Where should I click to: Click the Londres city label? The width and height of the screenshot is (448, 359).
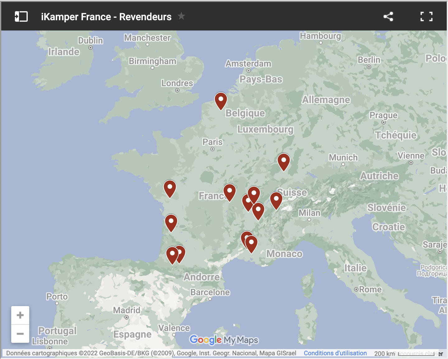pyautogui.click(x=177, y=83)
